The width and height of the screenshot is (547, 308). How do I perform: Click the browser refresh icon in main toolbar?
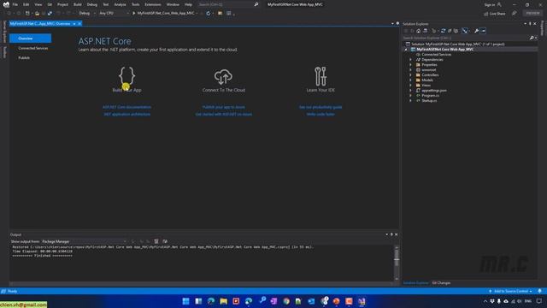tap(209, 14)
